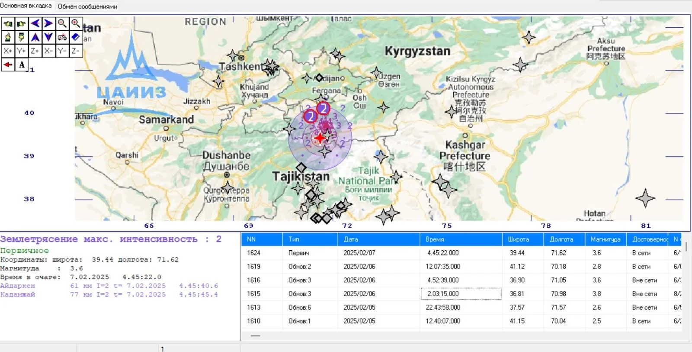Screen dimensions: 692x352
Task: Click the bold A text button
Action: pos(22,65)
